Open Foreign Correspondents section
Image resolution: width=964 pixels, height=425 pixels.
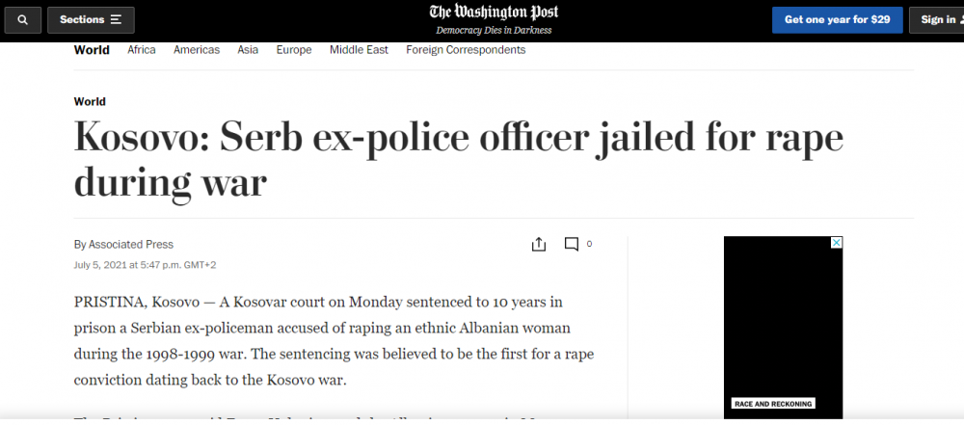click(466, 50)
